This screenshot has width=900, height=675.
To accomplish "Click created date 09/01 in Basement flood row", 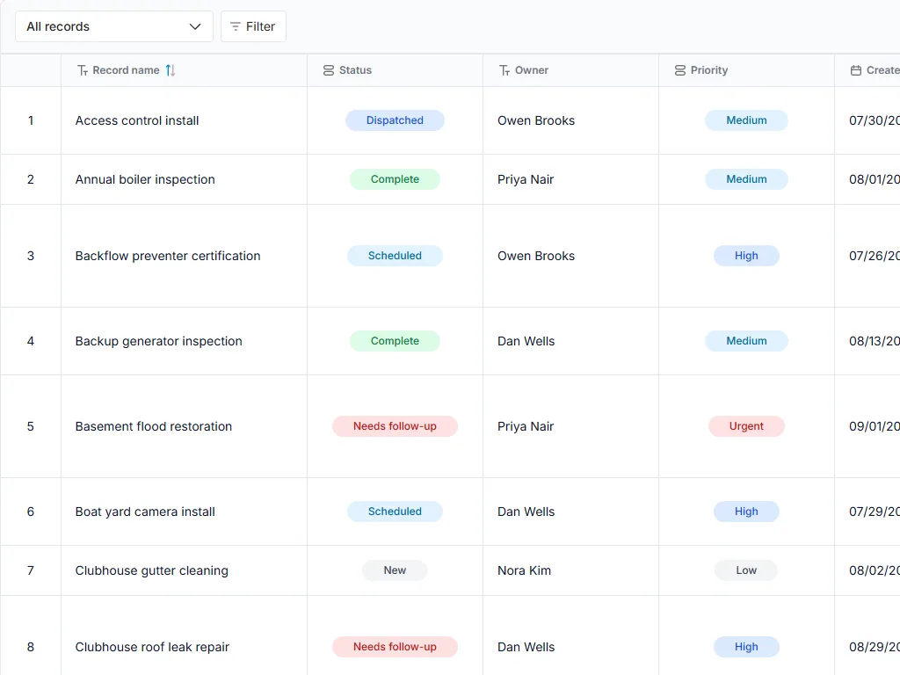I will pos(875,426).
